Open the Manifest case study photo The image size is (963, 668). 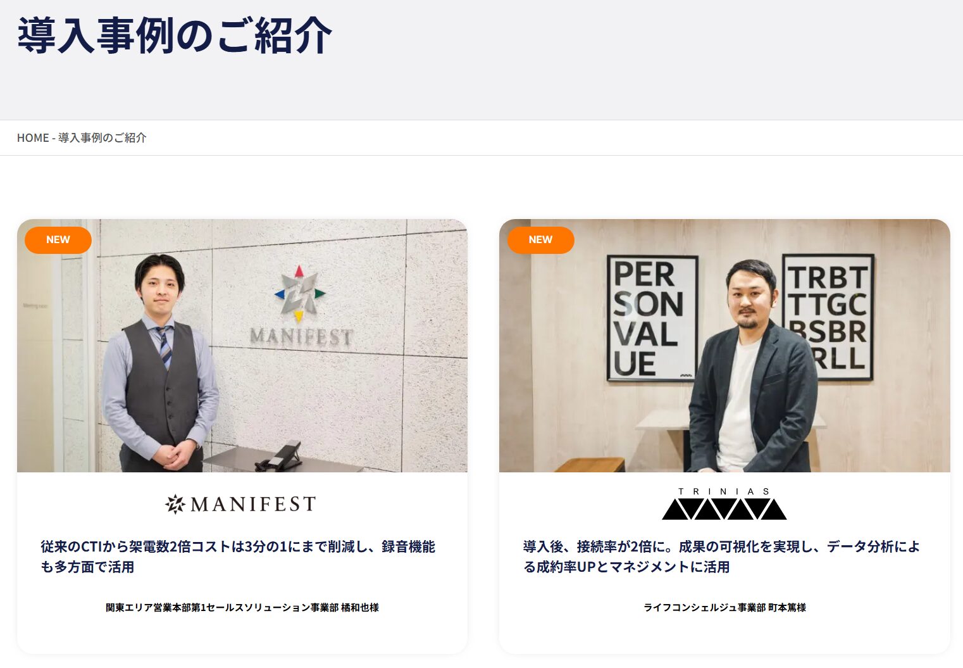pyautogui.click(x=242, y=346)
